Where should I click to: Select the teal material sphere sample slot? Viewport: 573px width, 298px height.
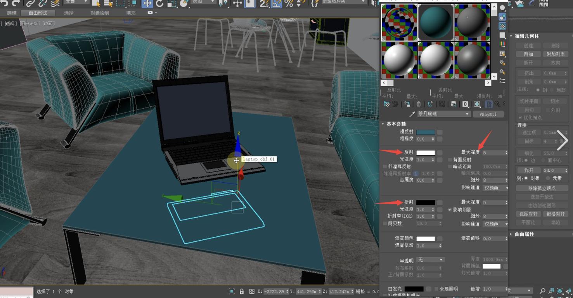click(435, 22)
